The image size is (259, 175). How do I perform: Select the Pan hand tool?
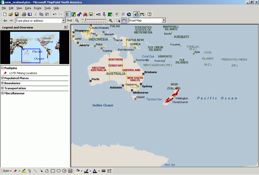click(124, 21)
